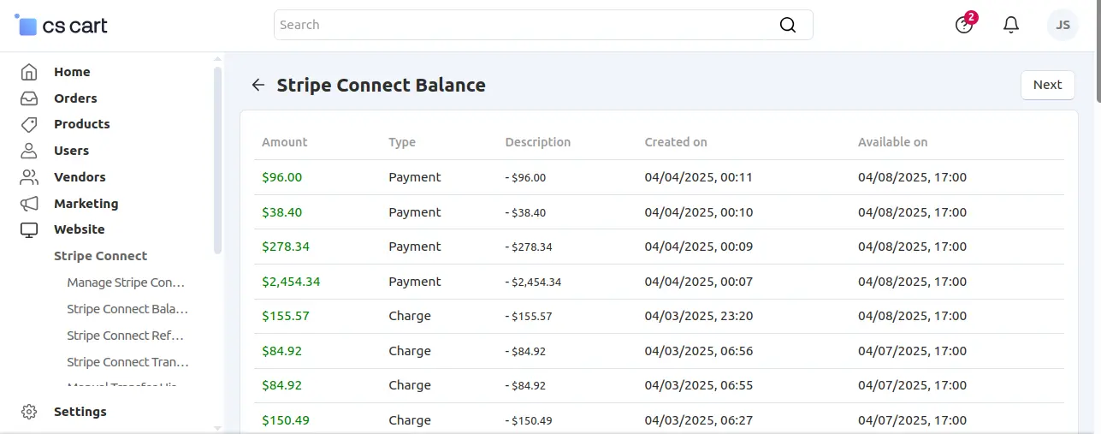The height and width of the screenshot is (434, 1101).
Task: Click the - $278.34 description
Action: point(529,247)
